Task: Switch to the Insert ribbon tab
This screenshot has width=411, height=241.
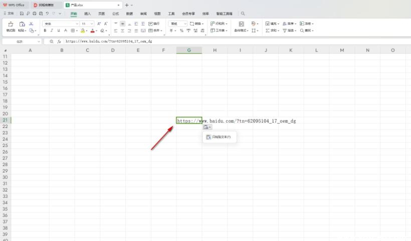Action: tap(87, 13)
